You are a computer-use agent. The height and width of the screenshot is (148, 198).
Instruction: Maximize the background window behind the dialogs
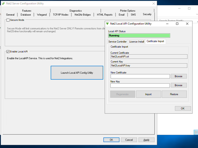[x=189, y=8]
